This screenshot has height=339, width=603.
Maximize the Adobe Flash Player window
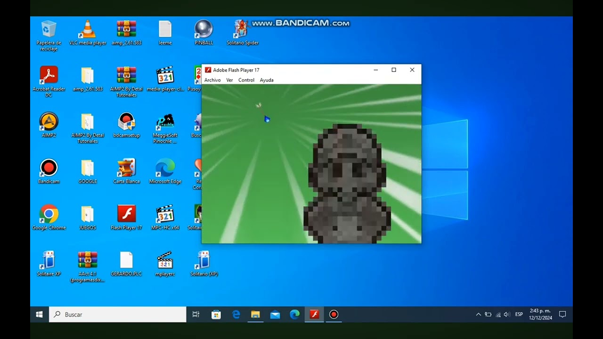[x=394, y=70]
